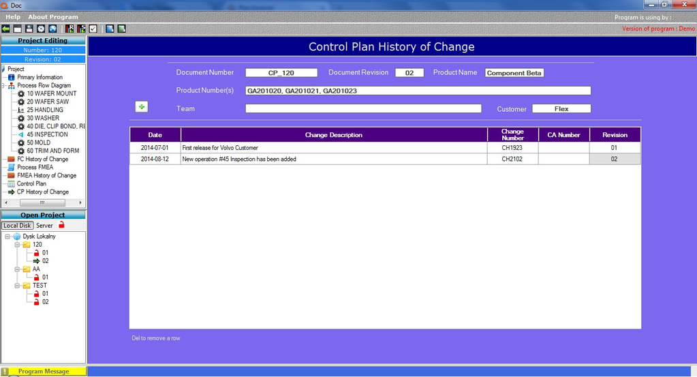
Task: Save project with the floppy disk icon
Action: click(x=29, y=29)
